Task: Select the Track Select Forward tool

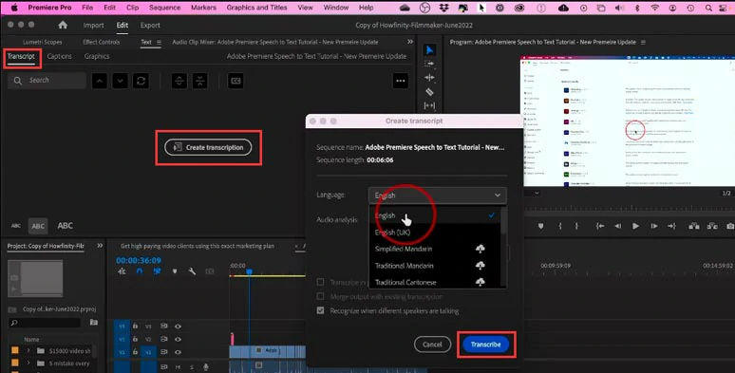Action: (429, 64)
